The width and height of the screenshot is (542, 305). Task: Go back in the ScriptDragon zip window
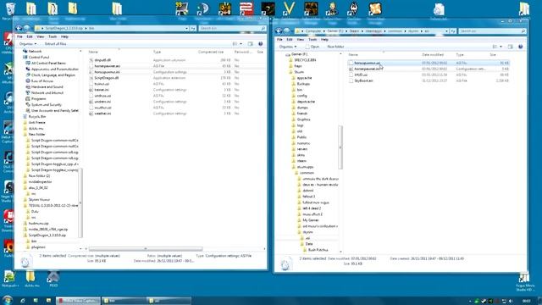coord(19,28)
